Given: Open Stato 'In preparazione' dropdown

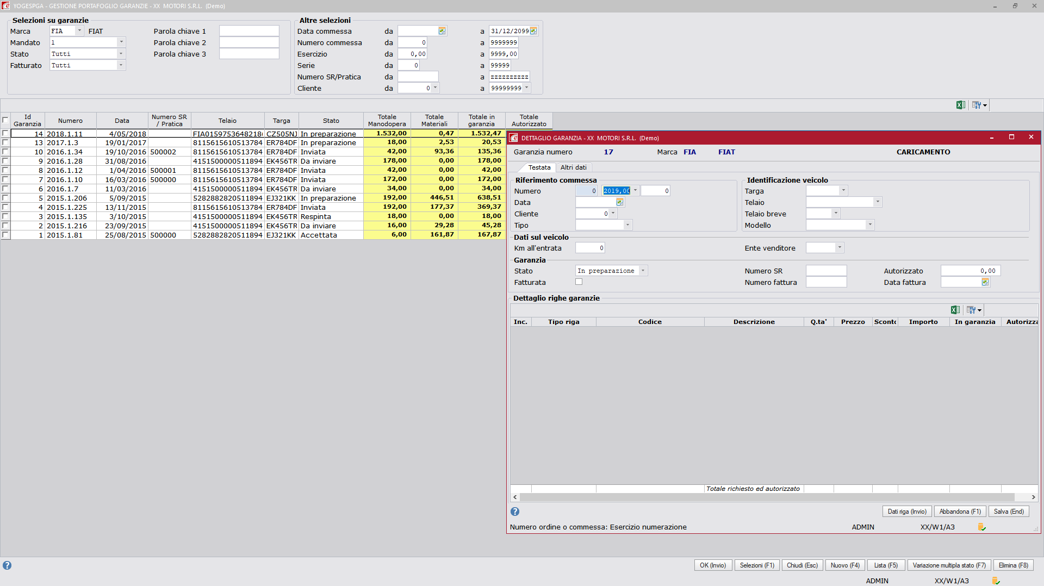Looking at the screenshot, I should 643,270.
